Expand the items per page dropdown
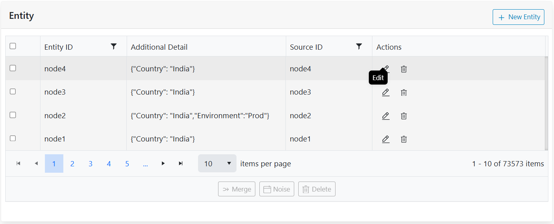Viewport: 554px width, 224px height. [217, 163]
